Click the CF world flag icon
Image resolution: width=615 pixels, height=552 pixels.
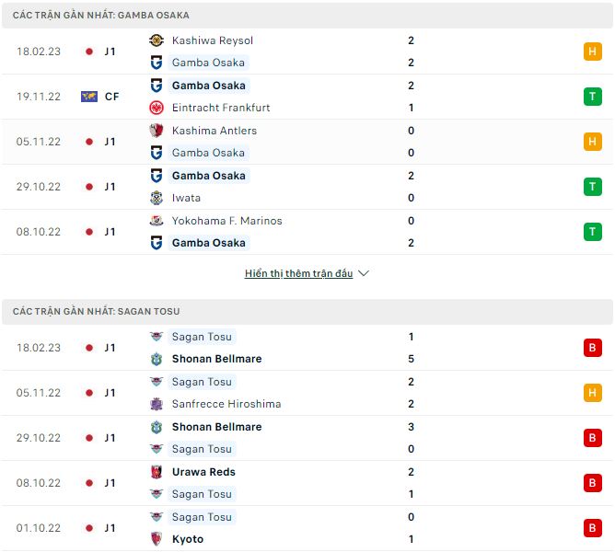(89, 97)
